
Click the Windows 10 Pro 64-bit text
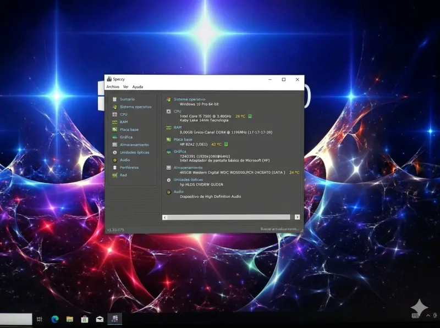(x=199, y=104)
